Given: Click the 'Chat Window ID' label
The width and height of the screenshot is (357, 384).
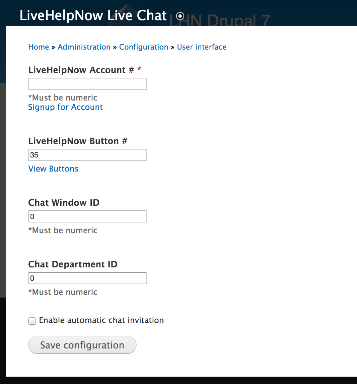Looking at the screenshot, I should coord(64,203).
